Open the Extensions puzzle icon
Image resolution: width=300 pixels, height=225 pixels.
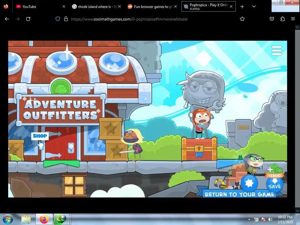(282, 19)
